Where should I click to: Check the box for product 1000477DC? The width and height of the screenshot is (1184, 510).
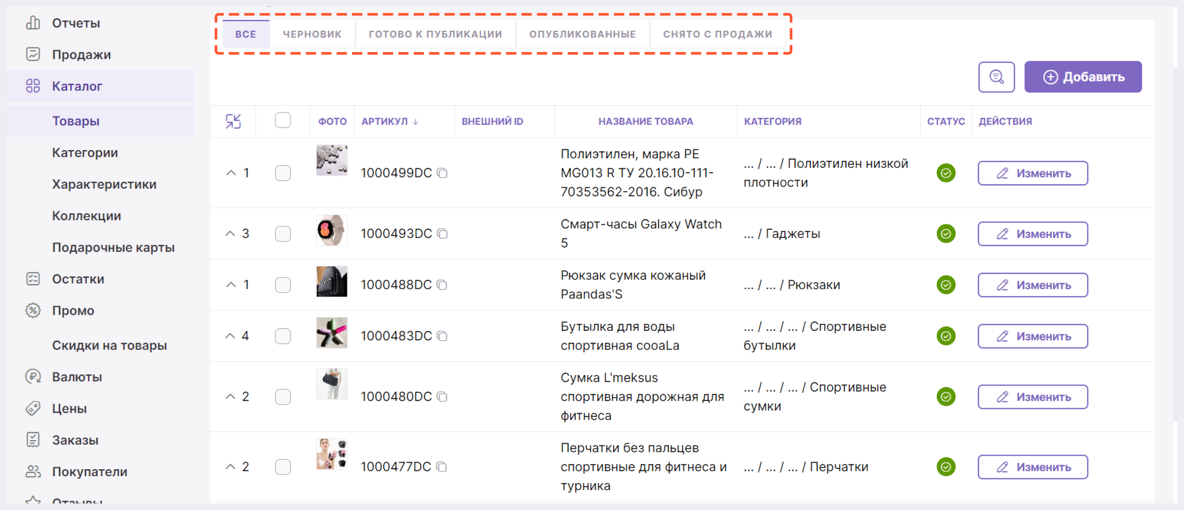click(x=283, y=467)
